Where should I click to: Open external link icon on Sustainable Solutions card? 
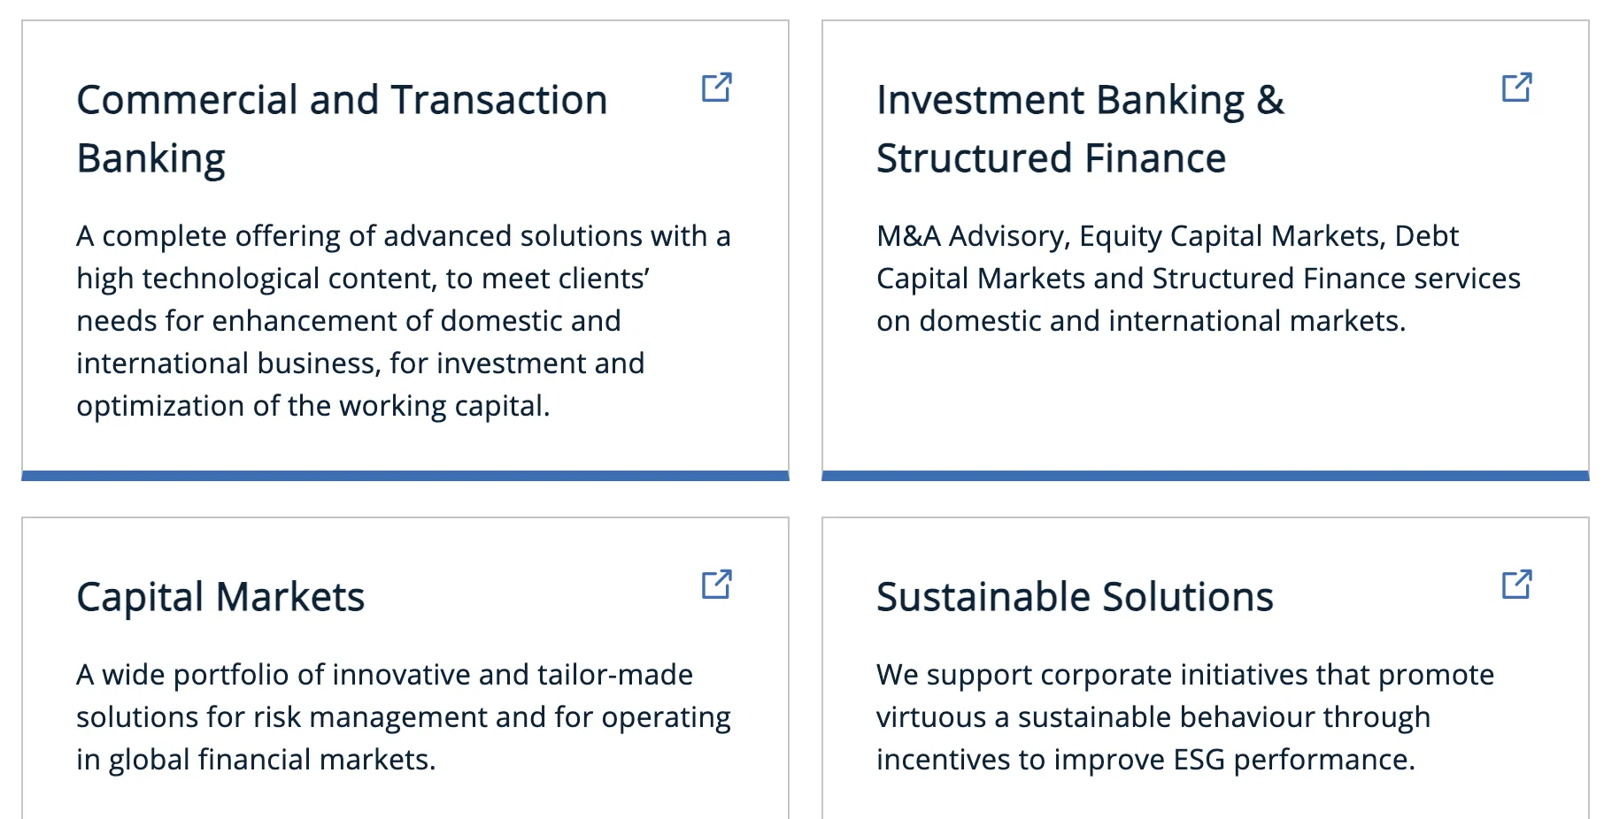pyautogui.click(x=1517, y=585)
